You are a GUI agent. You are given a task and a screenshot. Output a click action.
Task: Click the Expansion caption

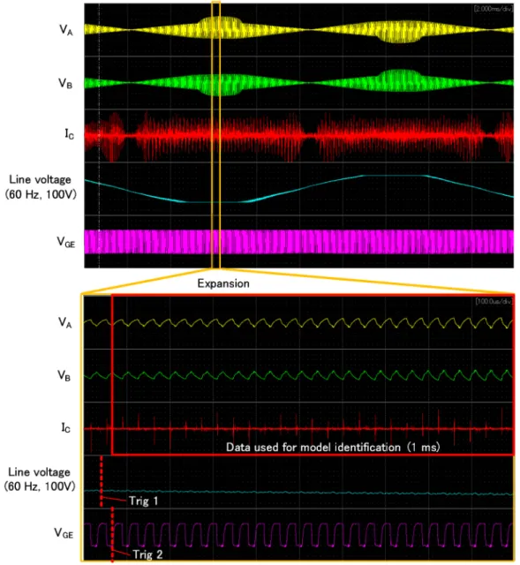pyautogui.click(x=223, y=283)
